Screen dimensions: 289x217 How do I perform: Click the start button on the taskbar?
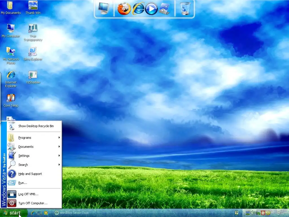[14, 213]
